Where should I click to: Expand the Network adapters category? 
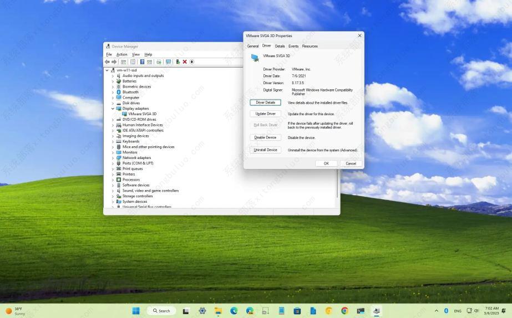tap(113, 158)
